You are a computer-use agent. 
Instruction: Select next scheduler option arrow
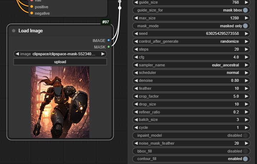pos(246,73)
